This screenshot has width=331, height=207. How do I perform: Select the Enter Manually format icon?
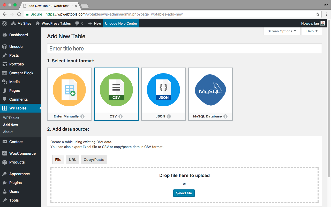coord(69,90)
